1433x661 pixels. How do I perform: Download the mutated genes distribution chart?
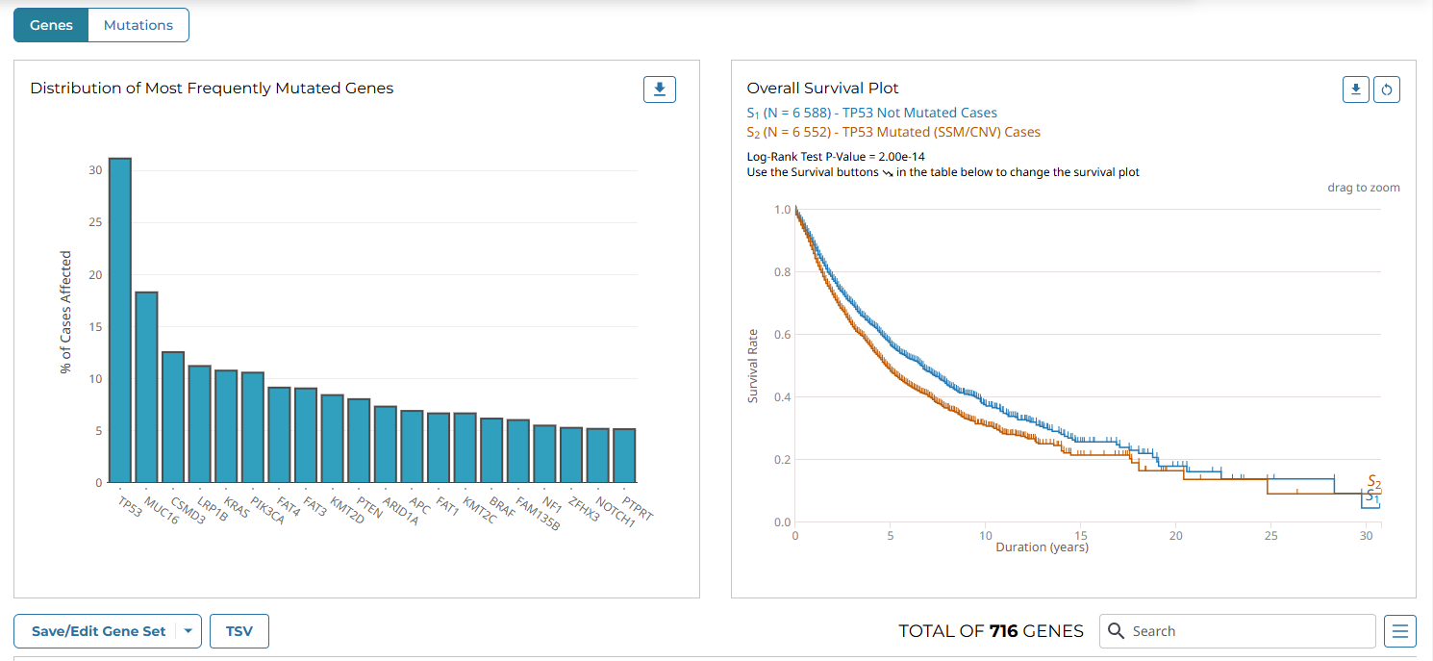point(660,89)
